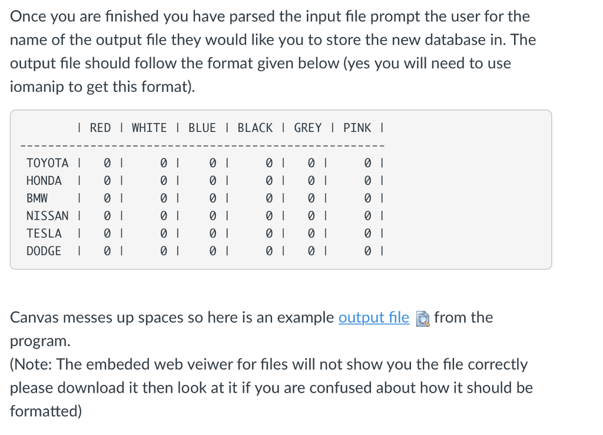Click the TOYOTA row label
The height and width of the screenshot is (435, 603).
47,163
